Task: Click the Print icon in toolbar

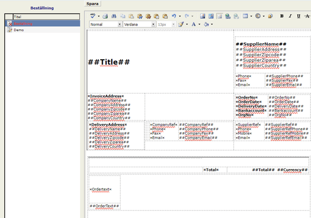Action: (x=105, y=16)
